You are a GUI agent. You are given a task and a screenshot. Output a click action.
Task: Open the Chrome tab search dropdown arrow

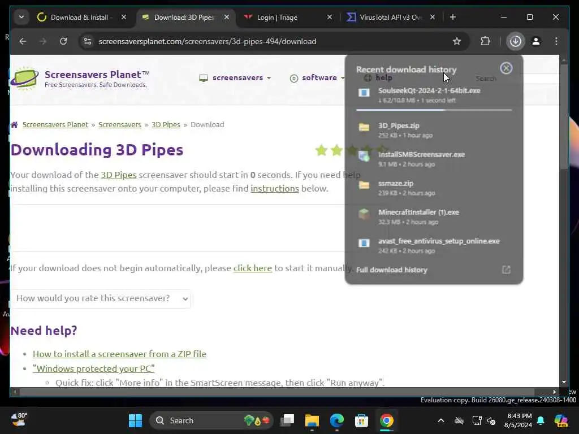point(21,18)
